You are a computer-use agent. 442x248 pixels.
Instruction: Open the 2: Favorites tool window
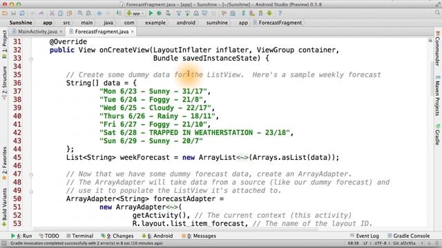(x=5, y=163)
